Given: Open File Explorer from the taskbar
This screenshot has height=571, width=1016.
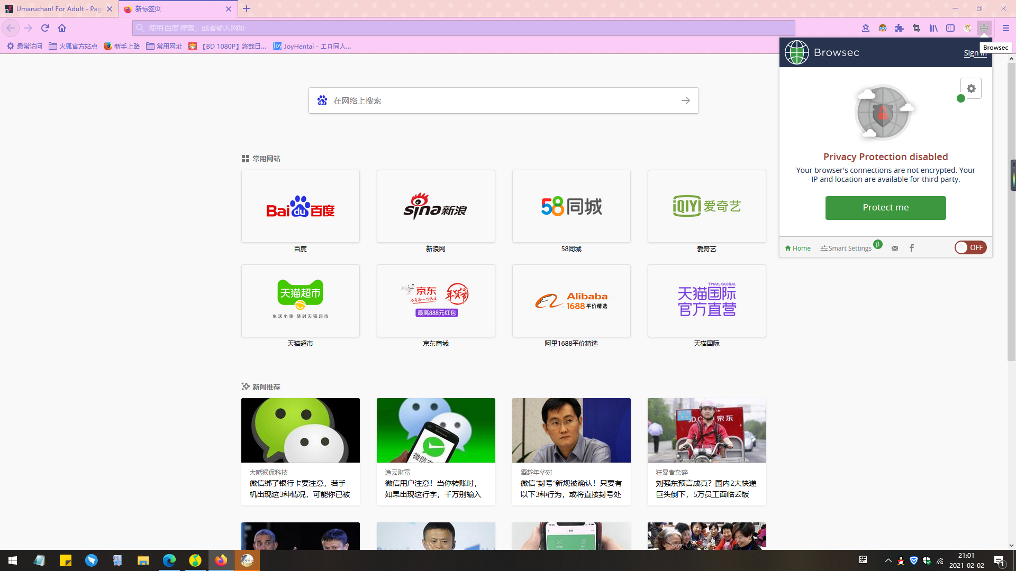Looking at the screenshot, I should pyautogui.click(x=143, y=560).
